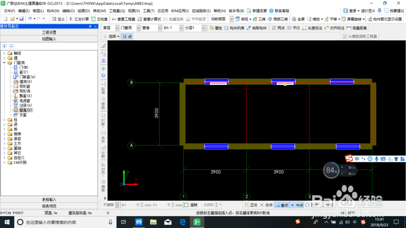This screenshot has height=228, width=406.
Task: Select 拾取构件 pick component tool
Action: [257, 28]
